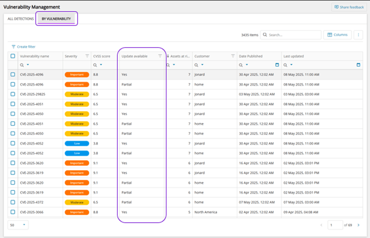This screenshot has width=370, height=238.
Task: Click the page number input field
Action: click(335, 225)
